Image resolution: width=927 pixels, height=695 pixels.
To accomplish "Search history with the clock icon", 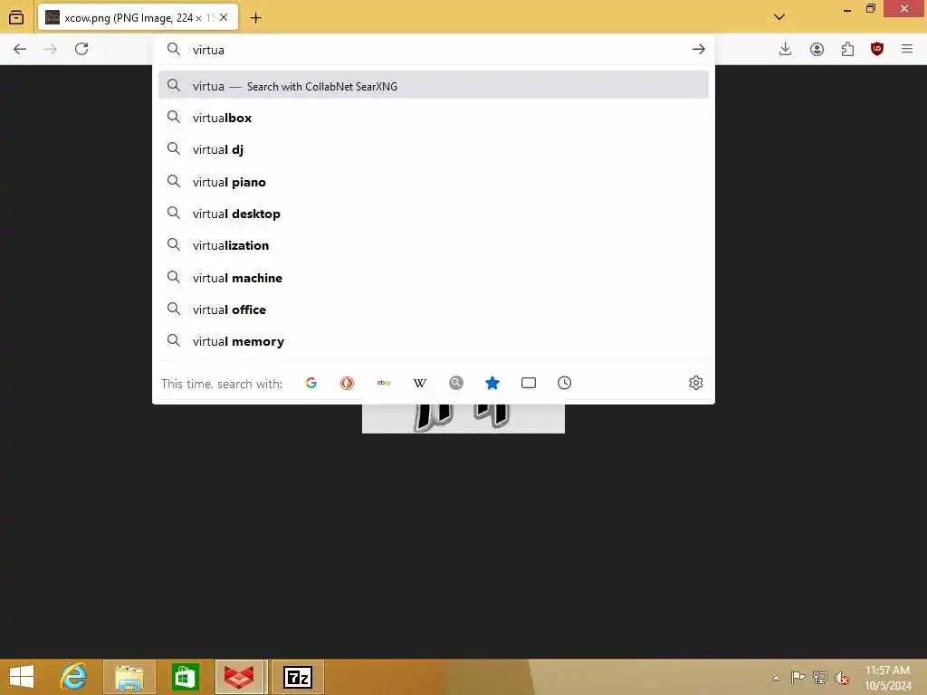I will pyautogui.click(x=565, y=383).
